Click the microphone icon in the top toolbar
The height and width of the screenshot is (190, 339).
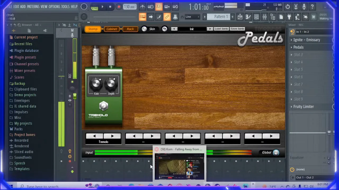(x=304, y=7)
